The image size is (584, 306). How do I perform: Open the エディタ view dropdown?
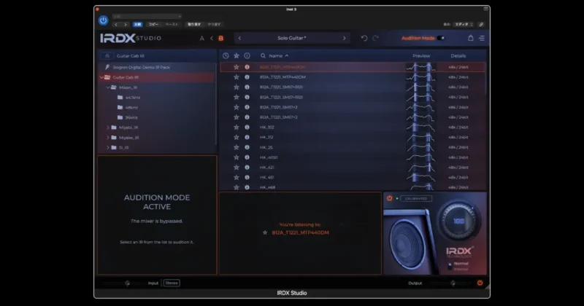(x=464, y=25)
